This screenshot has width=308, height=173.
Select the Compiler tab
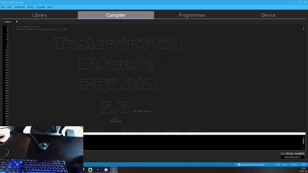tap(115, 15)
